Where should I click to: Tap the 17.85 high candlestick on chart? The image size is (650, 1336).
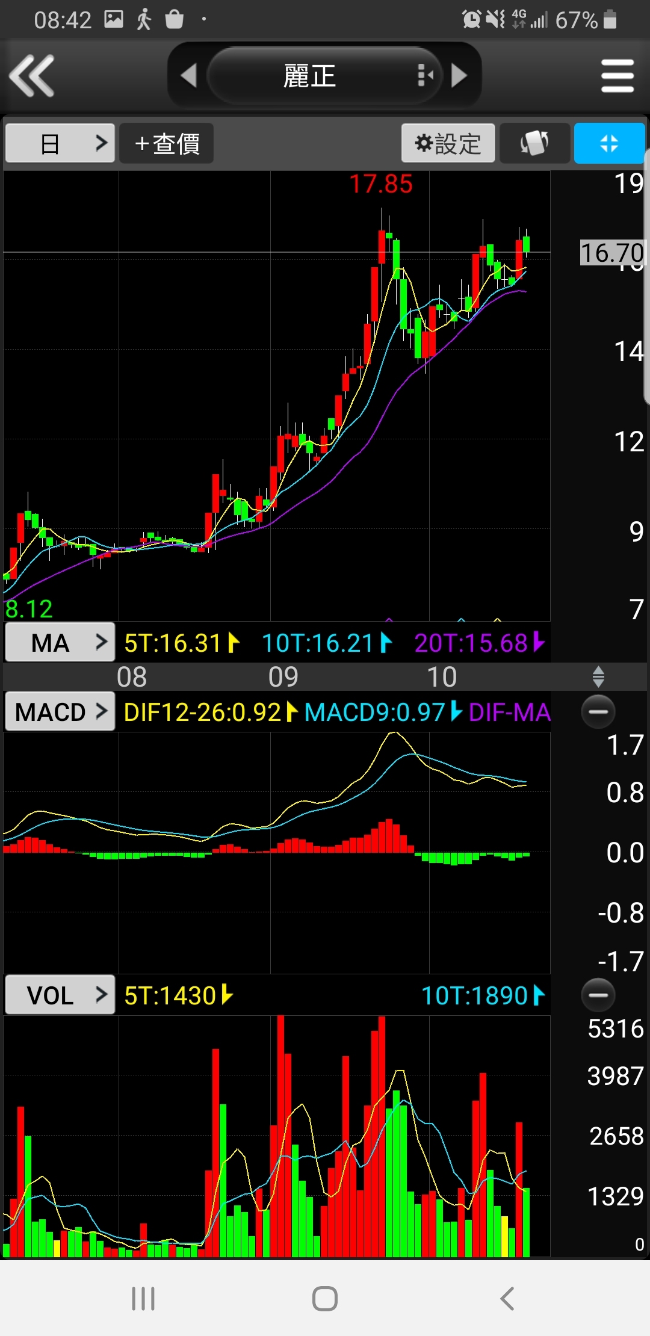382,247
